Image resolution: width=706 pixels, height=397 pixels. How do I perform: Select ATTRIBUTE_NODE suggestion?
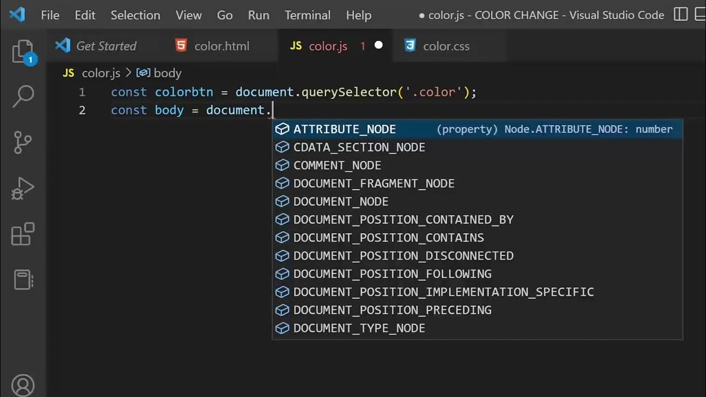click(x=478, y=129)
